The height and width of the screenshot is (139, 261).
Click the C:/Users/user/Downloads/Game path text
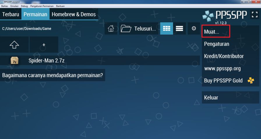click(27, 28)
